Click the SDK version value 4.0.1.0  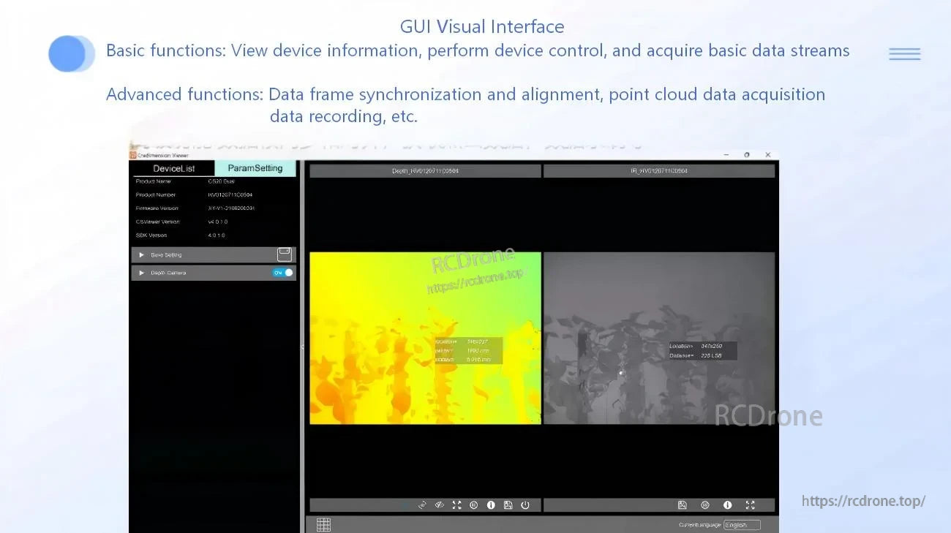(217, 235)
